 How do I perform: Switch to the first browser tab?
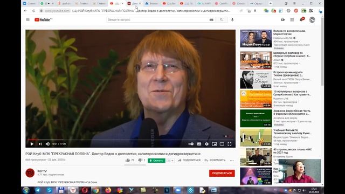click(x=30, y=4)
